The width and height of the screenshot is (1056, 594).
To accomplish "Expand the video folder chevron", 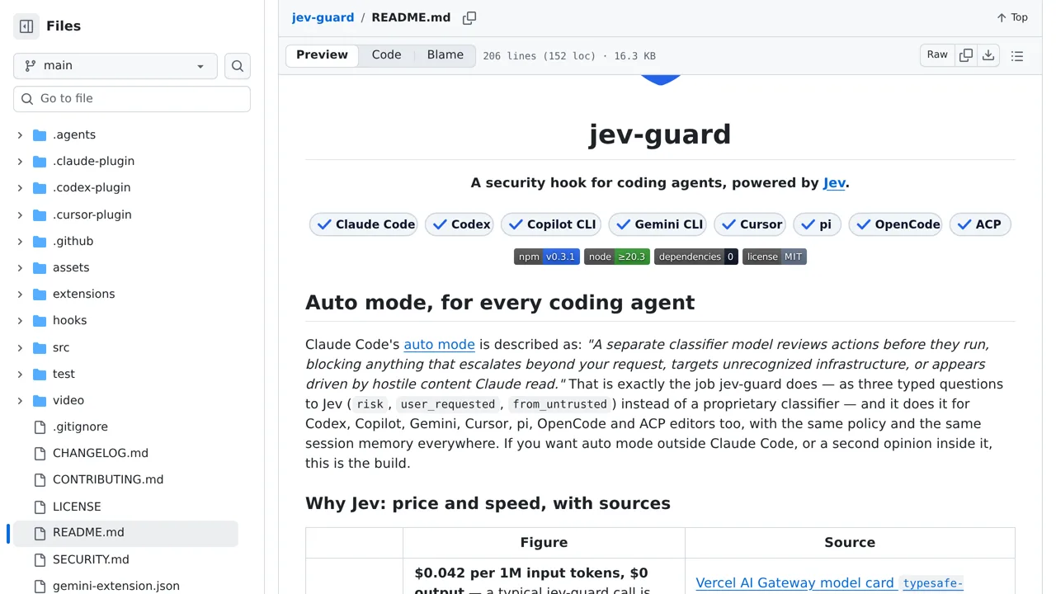I will click(x=20, y=400).
